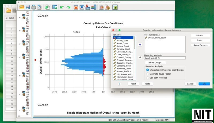
Task: Click the NoRain panel label on chart
Action: click(x=76, y=32)
